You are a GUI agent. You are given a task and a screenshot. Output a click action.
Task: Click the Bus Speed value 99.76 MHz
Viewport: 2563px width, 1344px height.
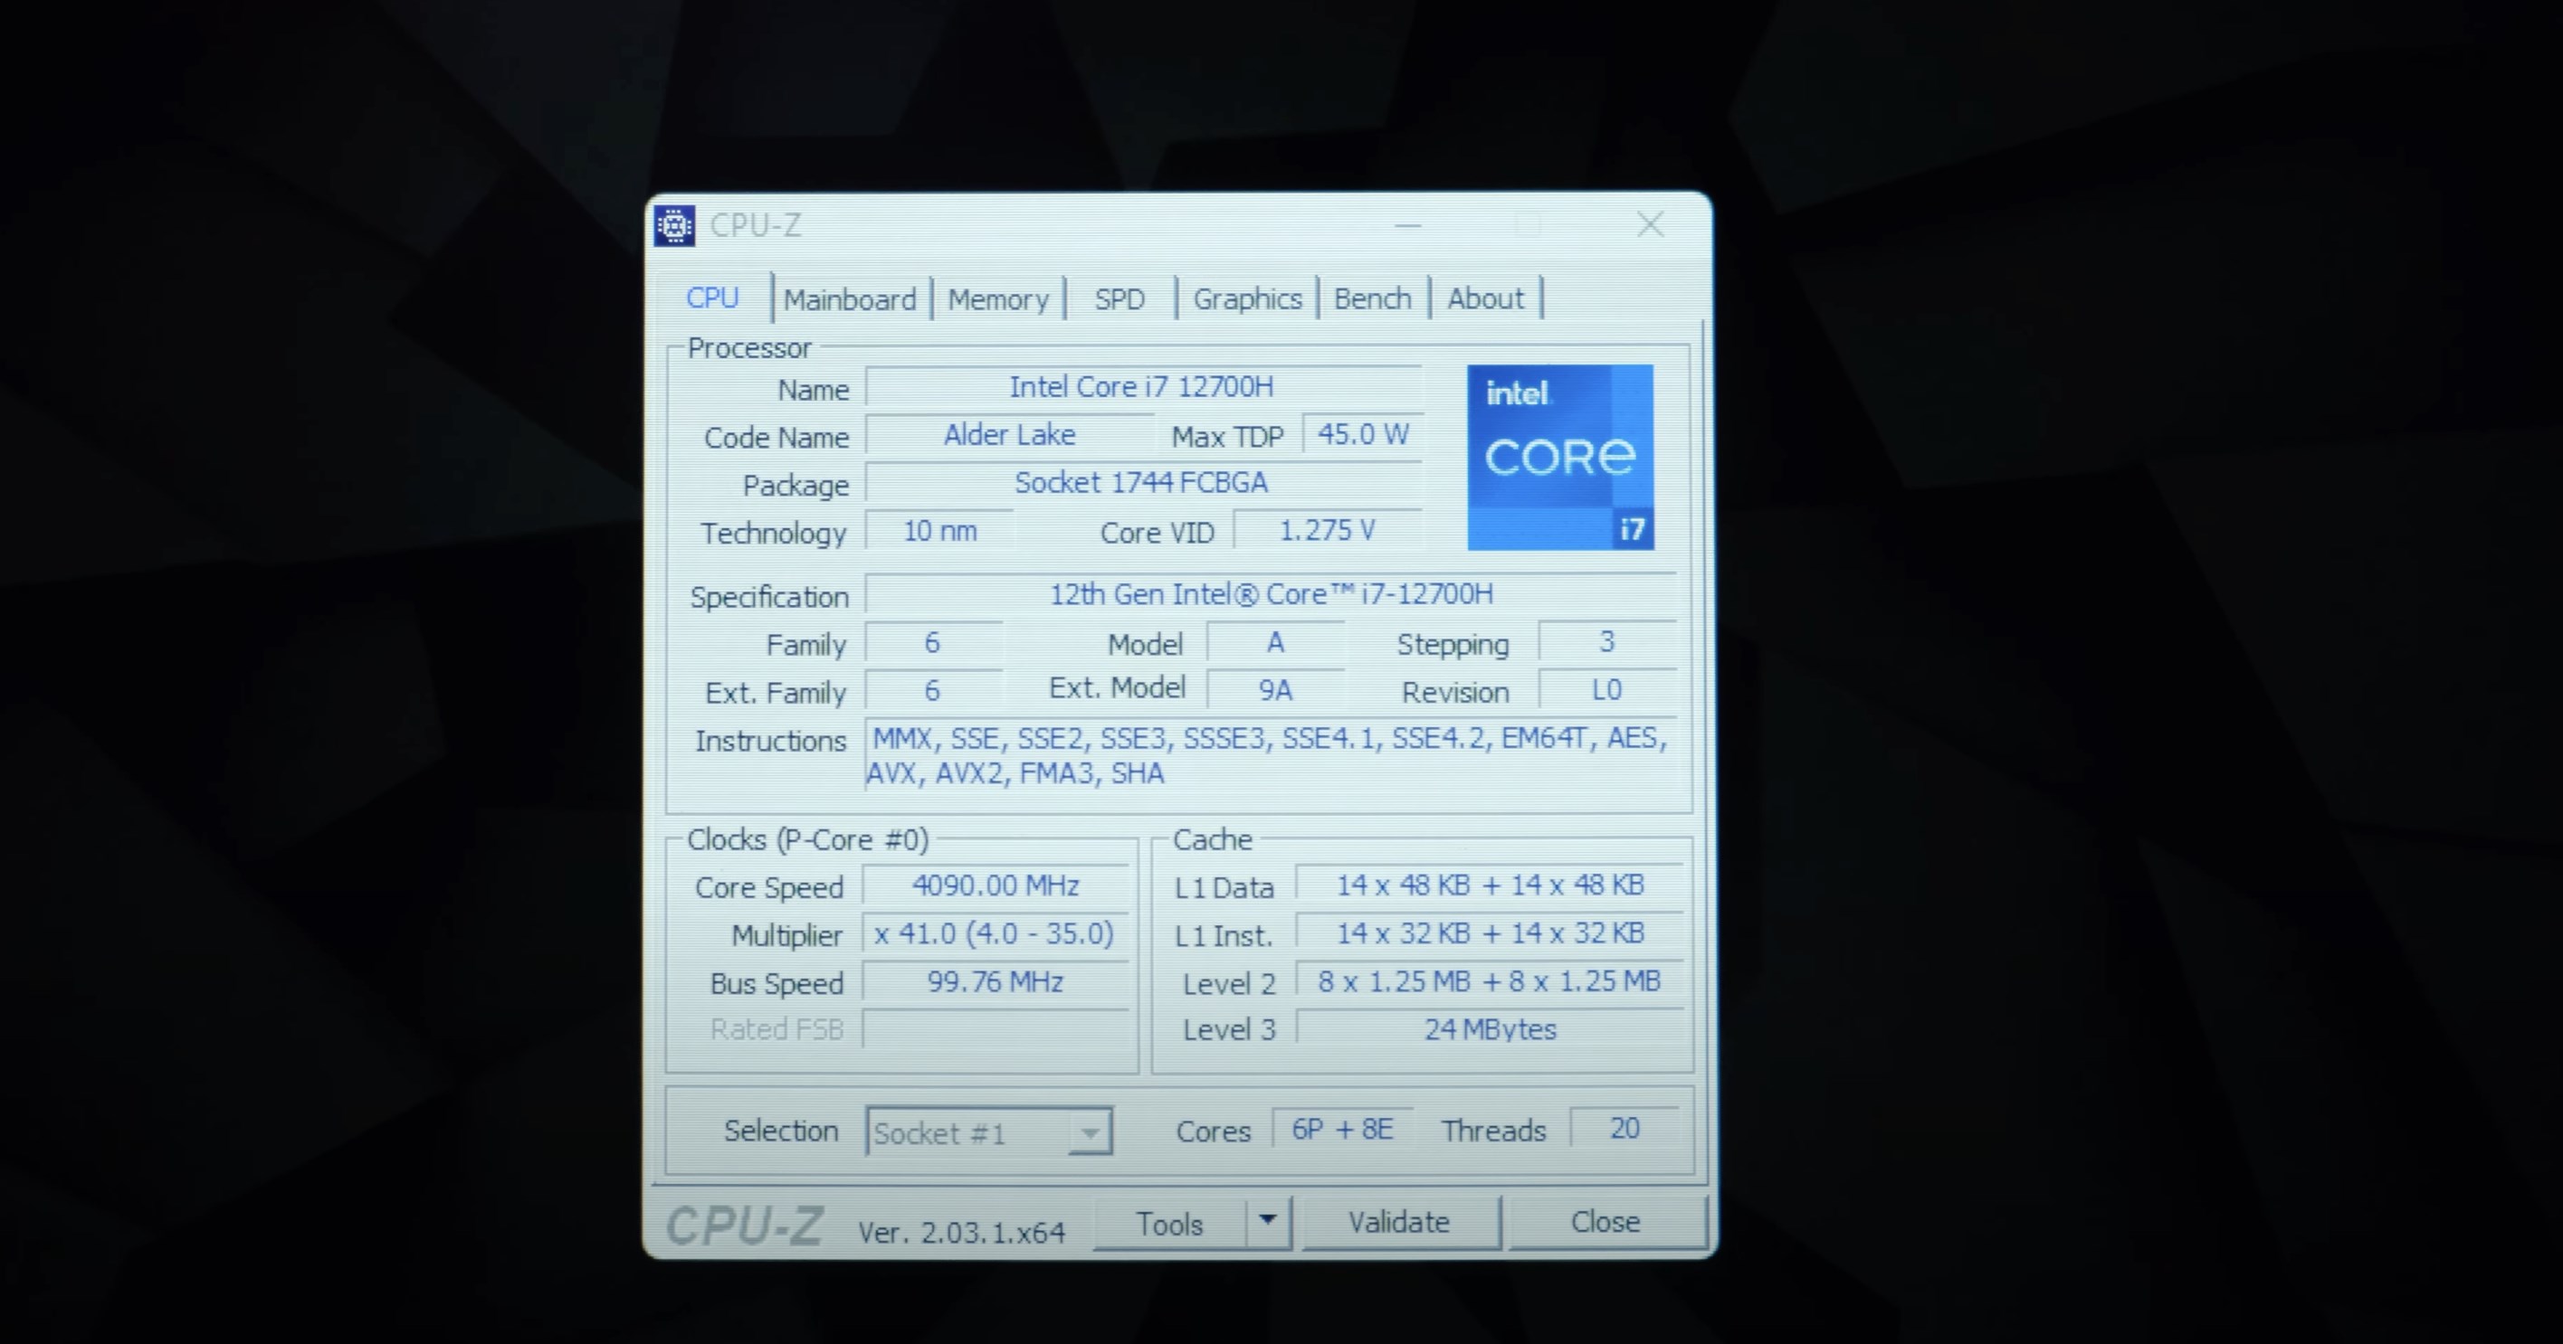click(995, 982)
